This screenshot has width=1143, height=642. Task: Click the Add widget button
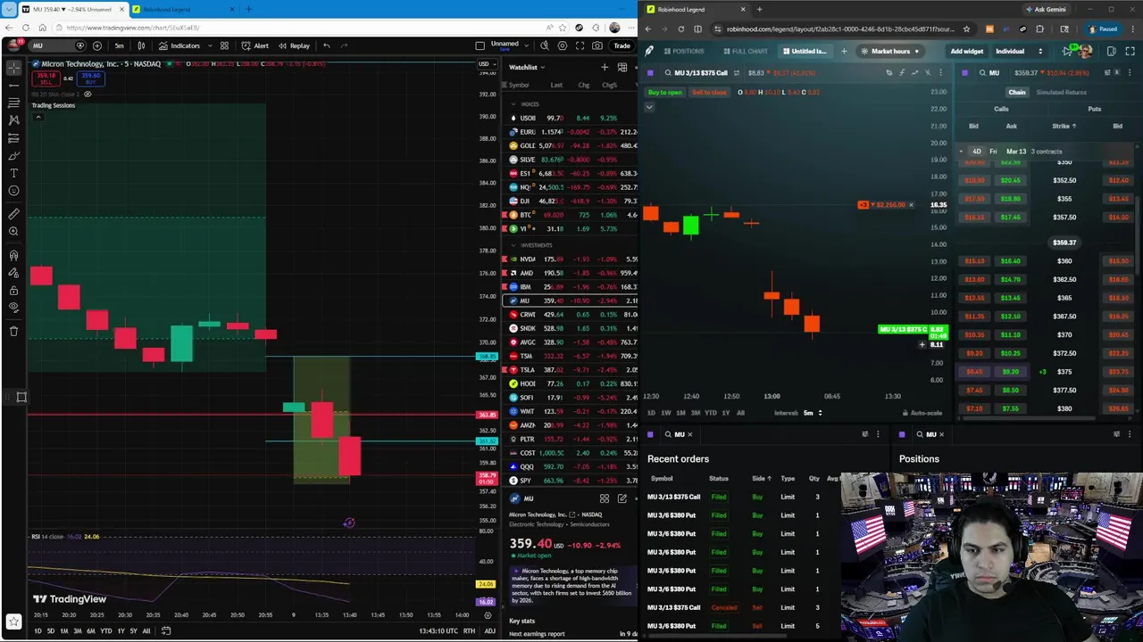click(967, 51)
